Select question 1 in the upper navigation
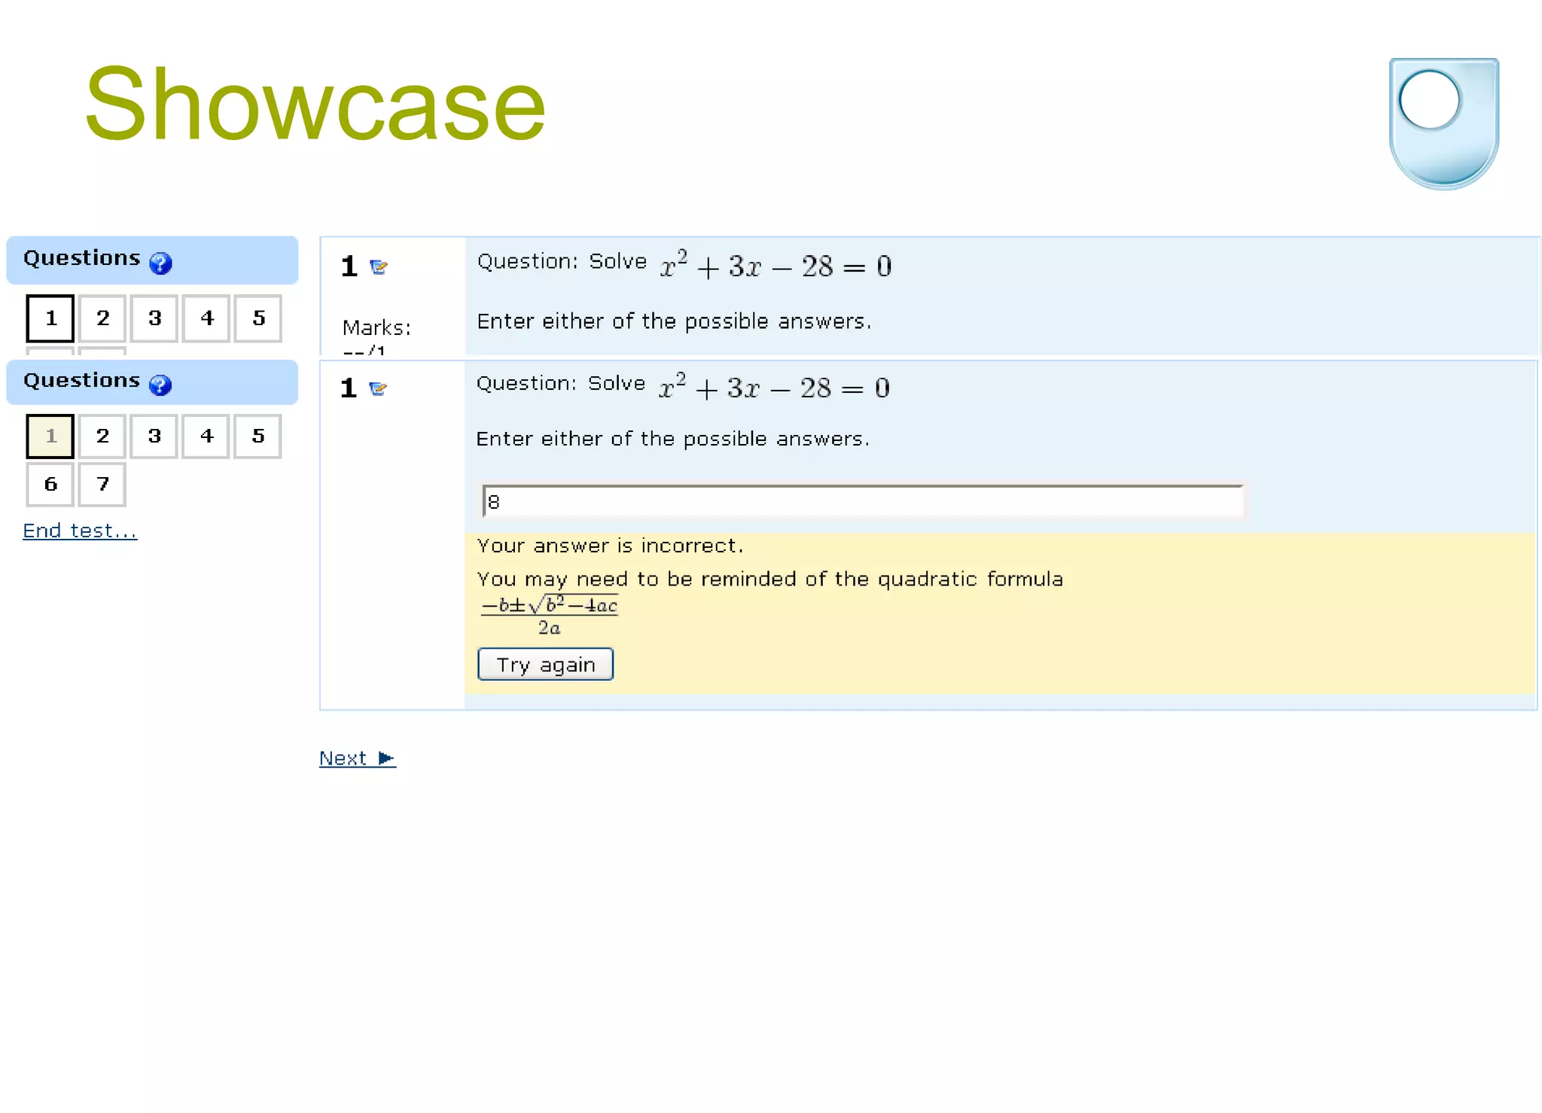The height and width of the screenshot is (1113, 1542). click(x=50, y=318)
